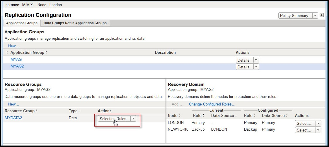Image resolution: width=329 pixels, height=147 pixels.
Task: Open the Policy Summary dropdown arrow
Action: pos(315,15)
